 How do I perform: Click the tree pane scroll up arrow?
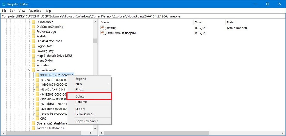pyautogui.click(x=95, y=22)
